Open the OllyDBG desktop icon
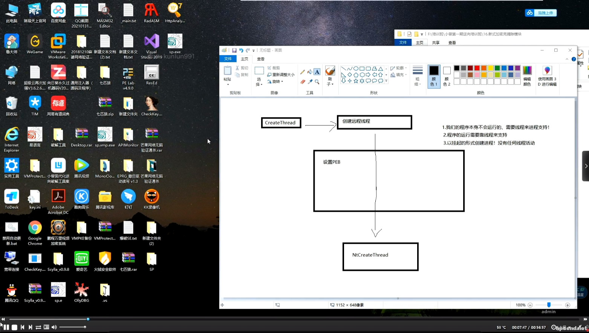Viewport: 589px width, 333px height. 81,293
